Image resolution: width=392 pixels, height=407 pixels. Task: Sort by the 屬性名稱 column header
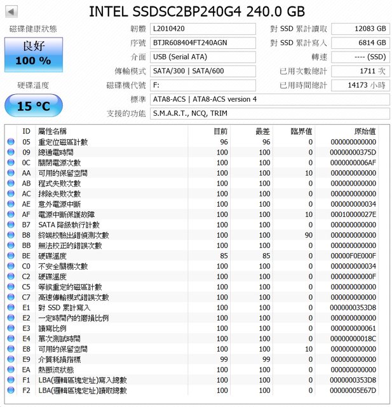click(x=52, y=130)
